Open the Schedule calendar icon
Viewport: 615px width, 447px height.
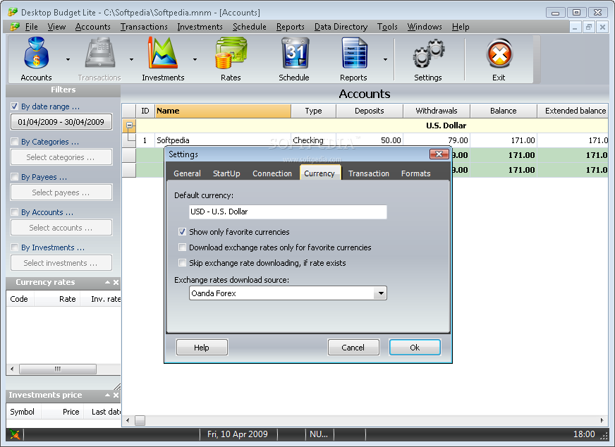pos(293,55)
